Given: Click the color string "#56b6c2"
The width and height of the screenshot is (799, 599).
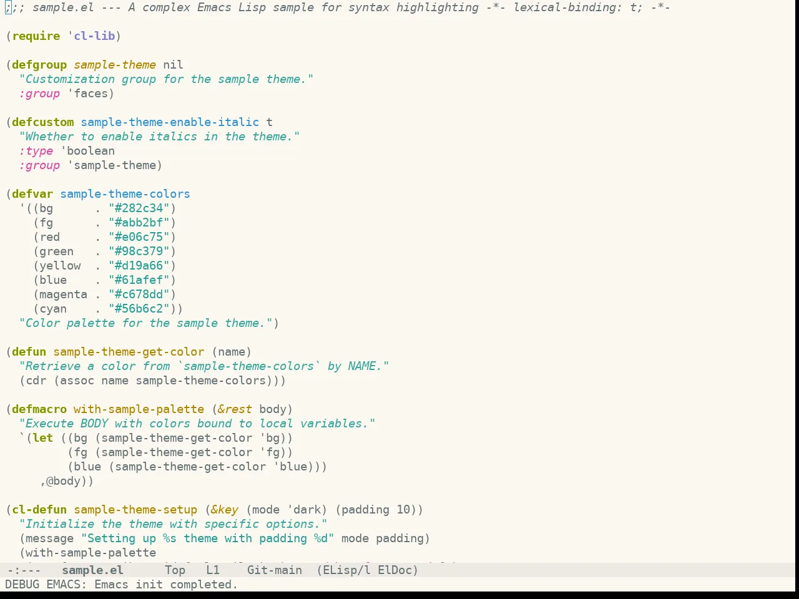Looking at the screenshot, I should 139,309.
